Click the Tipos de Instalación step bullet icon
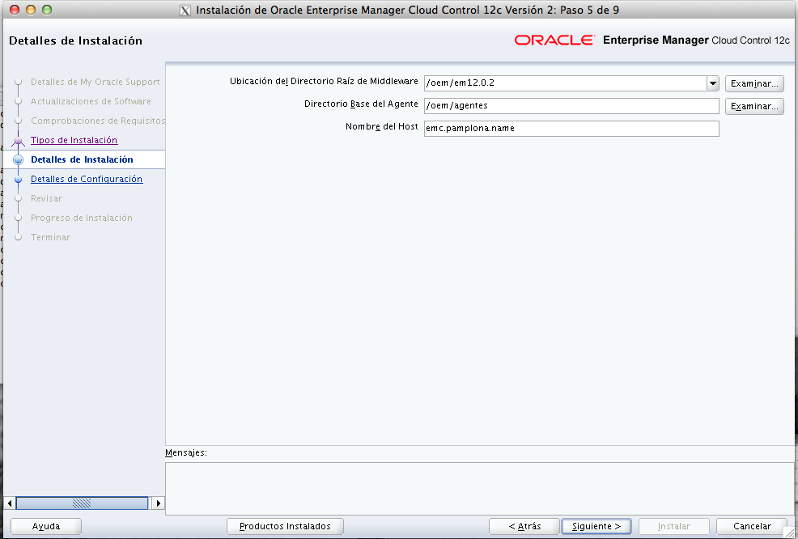This screenshot has width=798, height=539. [x=18, y=141]
